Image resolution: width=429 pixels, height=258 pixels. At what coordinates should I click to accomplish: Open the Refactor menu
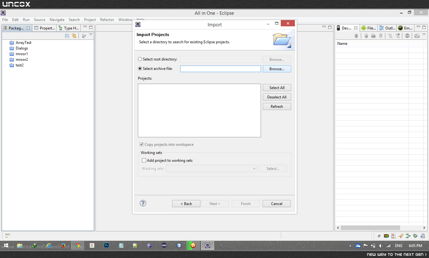point(107,20)
